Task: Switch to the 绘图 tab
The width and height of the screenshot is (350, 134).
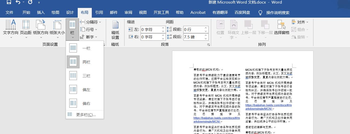Action: [55, 13]
